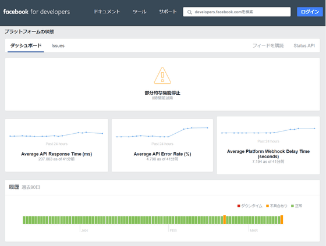Open the ドキュメント menu
Screen dimensions: 326x246
tap(107, 12)
